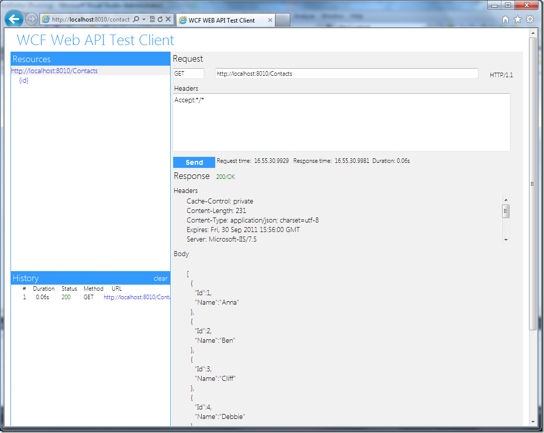The height and width of the screenshot is (433, 544).
Task: Click the 0.06s duration in history row
Action: (43, 297)
